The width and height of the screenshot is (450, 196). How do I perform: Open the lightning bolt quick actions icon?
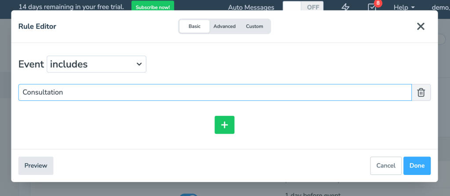coord(345,7)
